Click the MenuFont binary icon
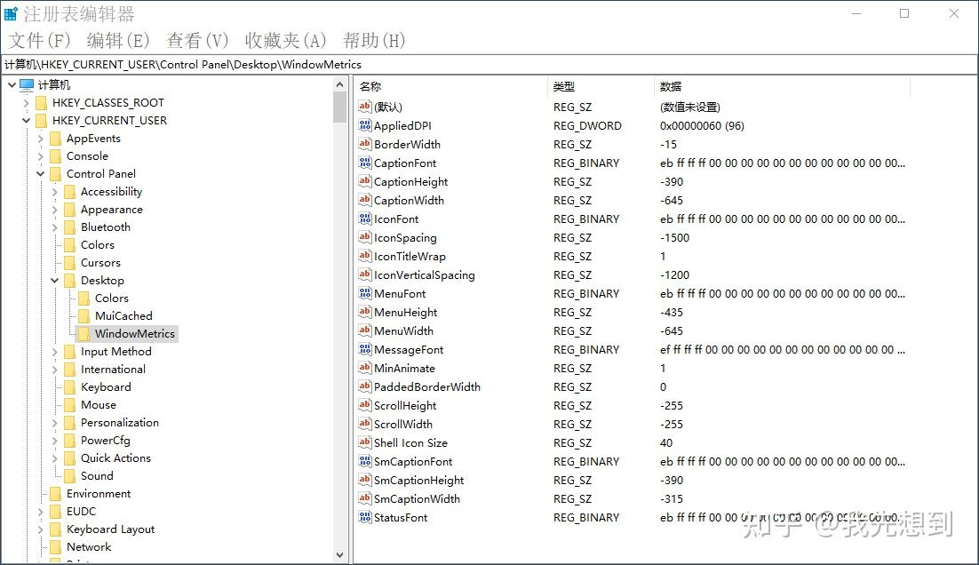This screenshot has width=979, height=565. click(364, 293)
